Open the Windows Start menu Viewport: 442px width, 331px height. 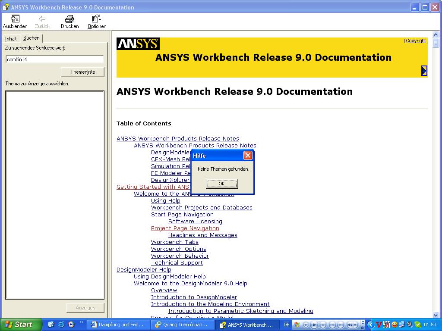coord(21,325)
